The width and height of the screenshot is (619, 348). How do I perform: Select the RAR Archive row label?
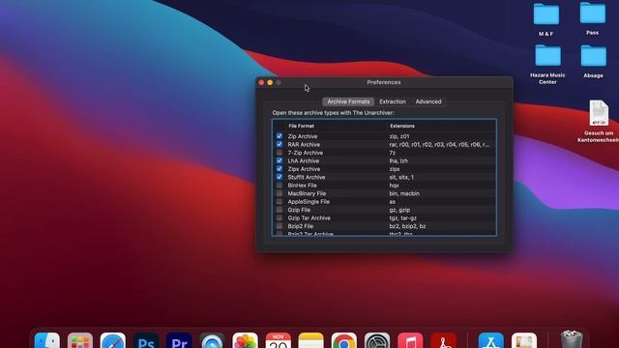304,144
